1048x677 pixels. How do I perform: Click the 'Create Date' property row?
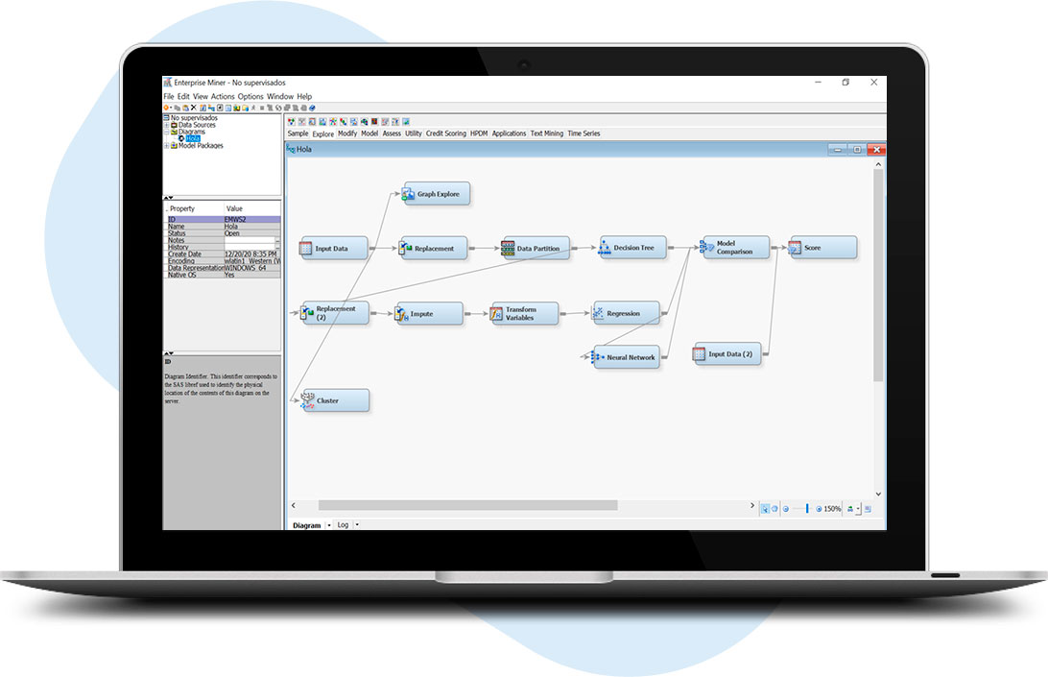tap(222, 254)
